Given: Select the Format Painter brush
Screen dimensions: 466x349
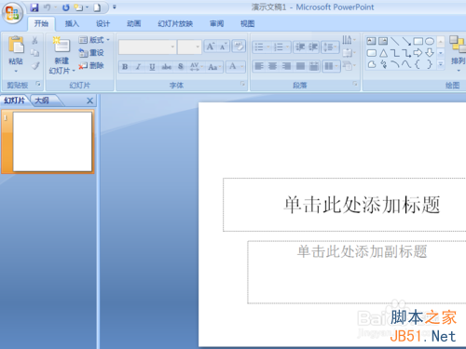Looking at the screenshot, I should pos(35,66).
